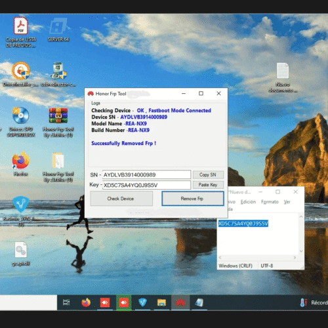Click the Check Device button
This screenshot has height=328, width=328.
tap(121, 199)
